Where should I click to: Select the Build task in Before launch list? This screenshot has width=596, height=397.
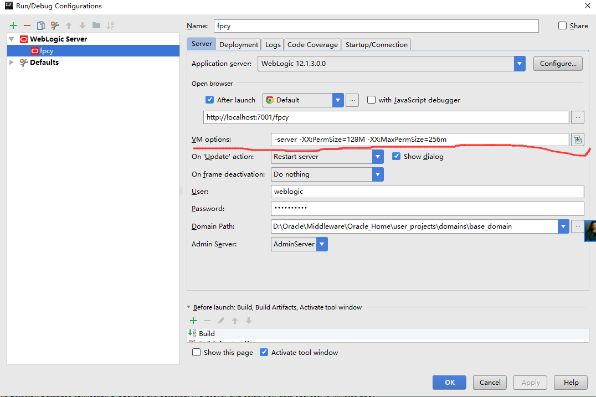388,333
